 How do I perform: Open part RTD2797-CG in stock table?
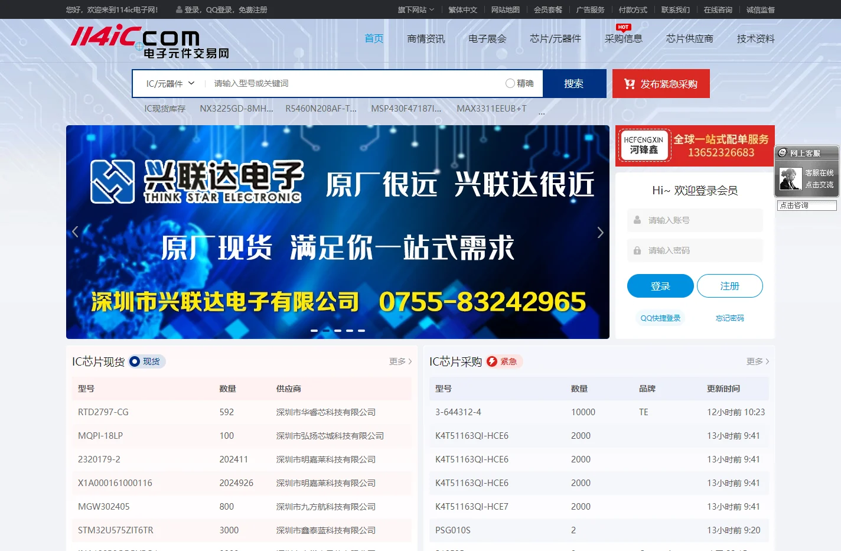coord(103,412)
